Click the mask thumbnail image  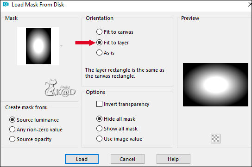[38, 46]
